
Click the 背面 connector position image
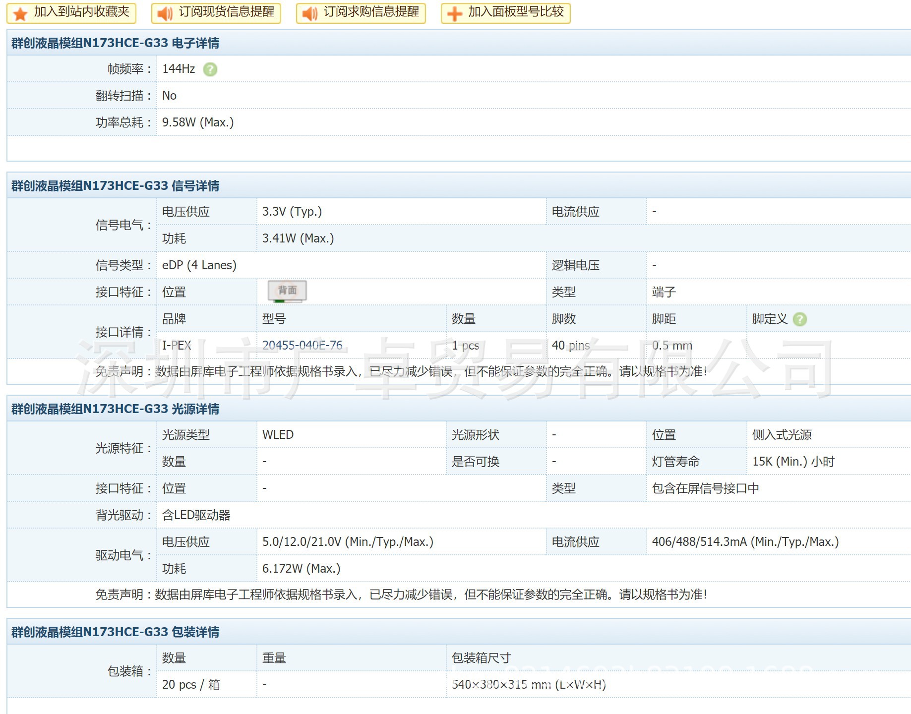(287, 292)
